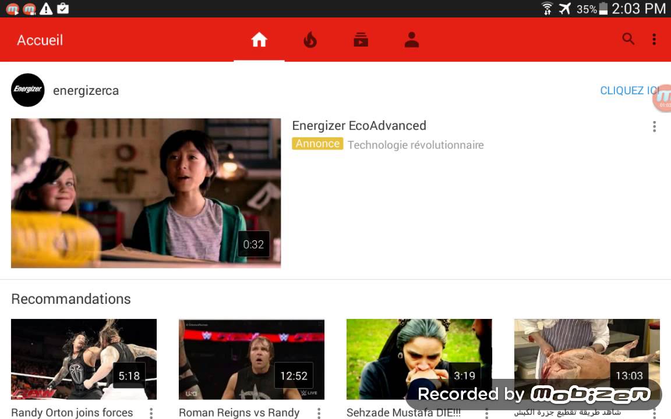Open options for Roman Reigns vs Randy video
671x419 pixels.
pyautogui.click(x=319, y=413)
